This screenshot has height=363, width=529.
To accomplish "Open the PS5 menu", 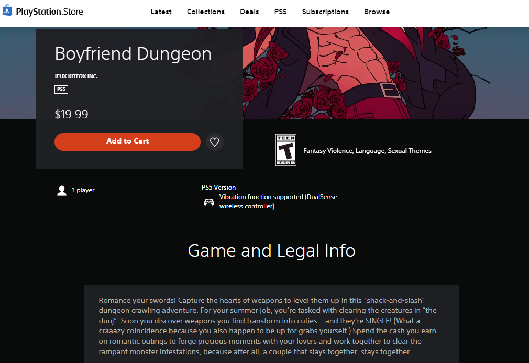I will coord(280,12).
